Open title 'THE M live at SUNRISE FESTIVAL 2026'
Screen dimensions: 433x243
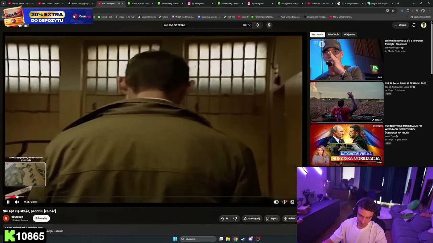pyautogui.click(x=405, y=83)
